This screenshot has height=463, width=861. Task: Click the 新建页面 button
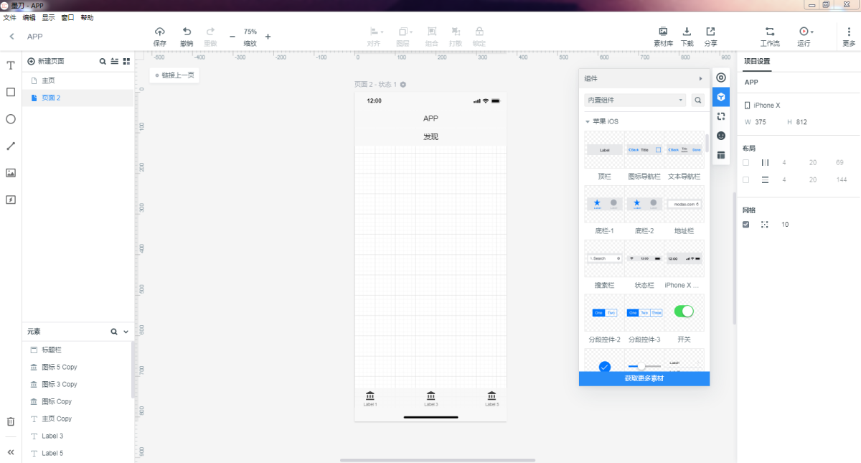point(46,62)
